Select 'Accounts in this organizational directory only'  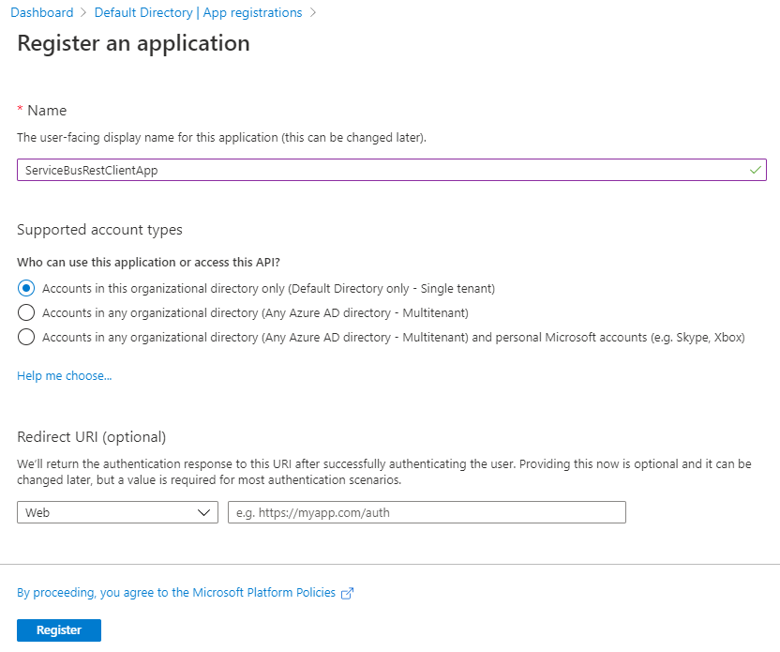(27, 288)
